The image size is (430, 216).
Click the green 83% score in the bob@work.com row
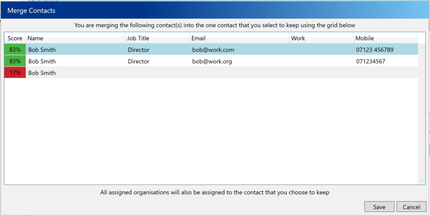(x=15, y=49)
